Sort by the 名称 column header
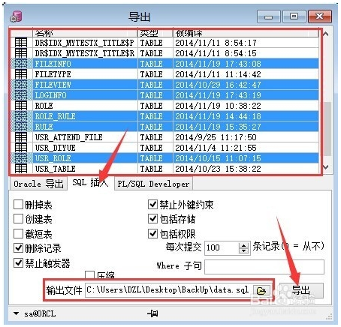 click(85, 33)
